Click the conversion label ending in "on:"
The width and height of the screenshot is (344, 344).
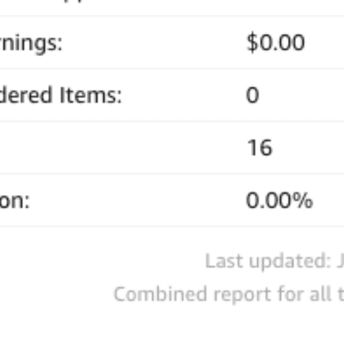tap(15, 201)
